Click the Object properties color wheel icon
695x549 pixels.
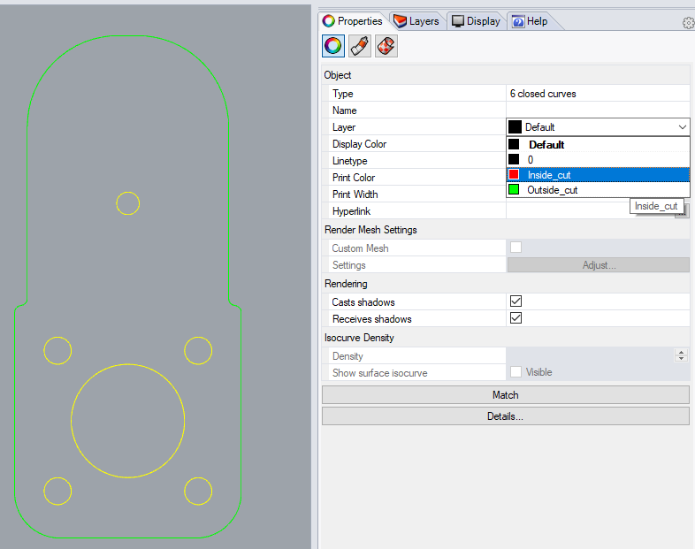coord(333,46)
